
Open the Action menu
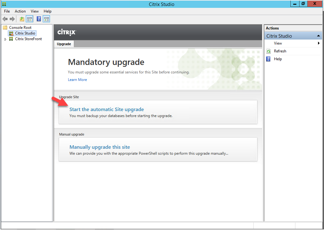pos(20,11)
